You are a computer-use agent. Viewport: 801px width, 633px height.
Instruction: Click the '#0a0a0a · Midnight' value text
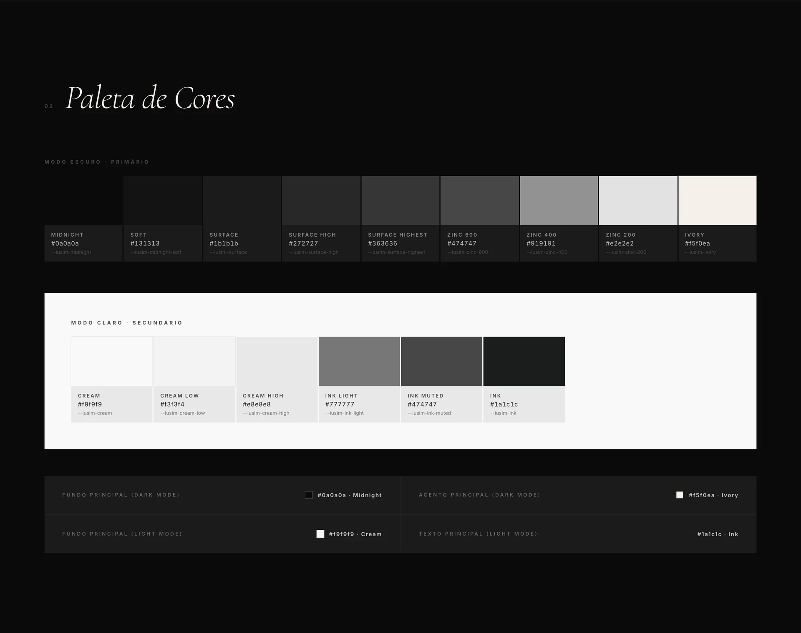pyautogui.click(x=350, y=495)
